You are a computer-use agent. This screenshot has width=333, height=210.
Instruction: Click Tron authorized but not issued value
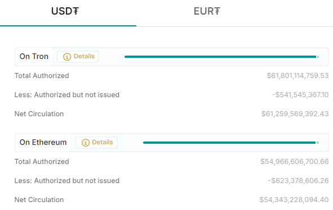tap(300, 95)
